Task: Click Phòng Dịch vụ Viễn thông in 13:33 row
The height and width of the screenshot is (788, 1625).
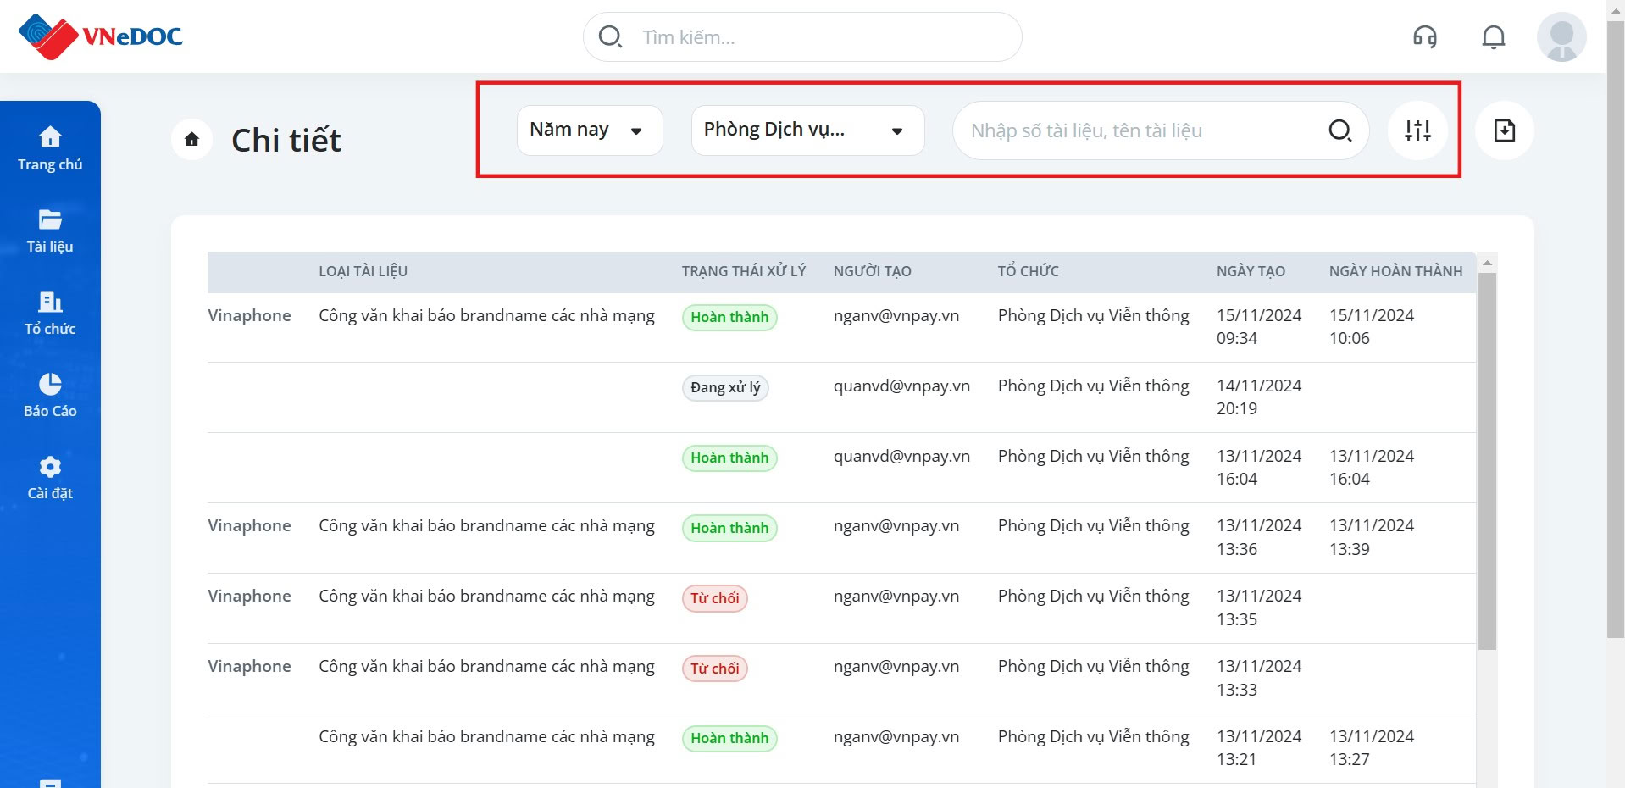Action: coord(1093,666)
